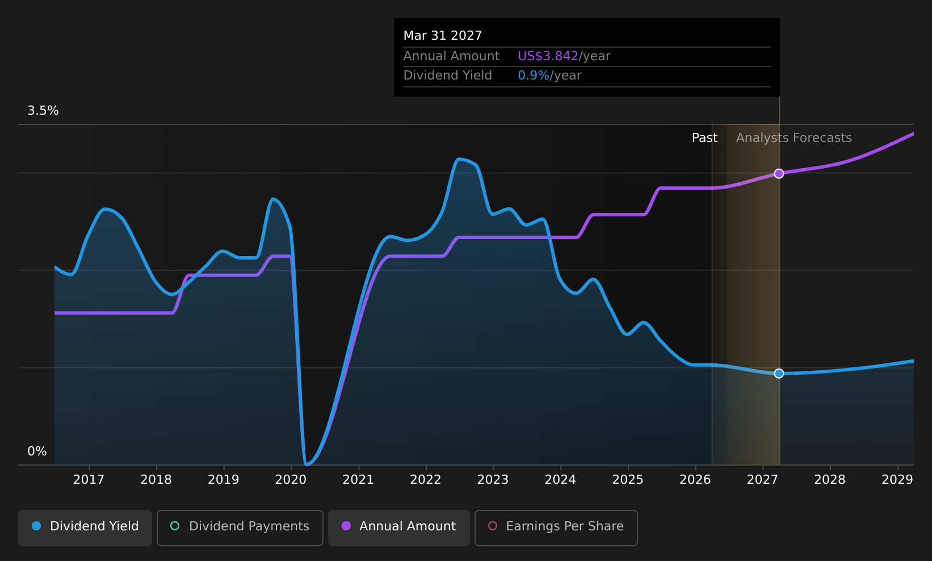Click the 2018 x-axis label
This screenshot has height=561, width=932.
tap(156, 480)
